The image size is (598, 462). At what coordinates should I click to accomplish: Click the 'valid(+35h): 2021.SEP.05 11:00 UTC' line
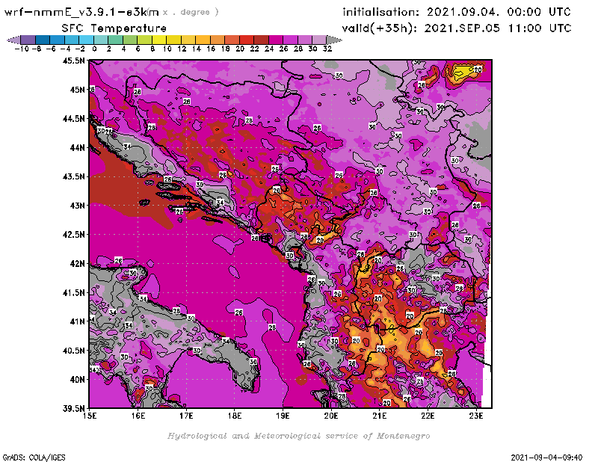[457, 28]
